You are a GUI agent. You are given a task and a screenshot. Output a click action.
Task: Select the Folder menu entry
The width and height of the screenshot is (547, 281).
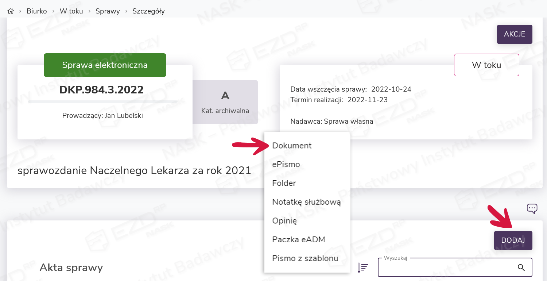coord(284,183)
